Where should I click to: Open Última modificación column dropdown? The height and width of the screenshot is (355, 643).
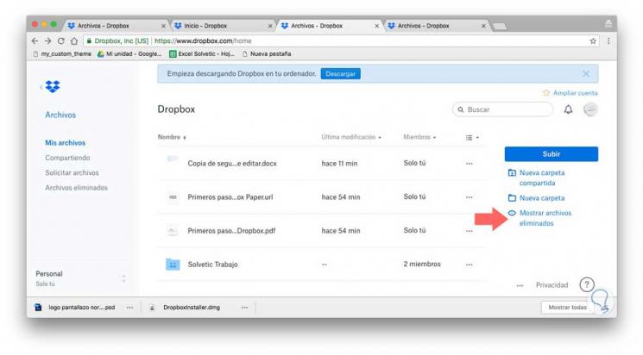point(351,137)
